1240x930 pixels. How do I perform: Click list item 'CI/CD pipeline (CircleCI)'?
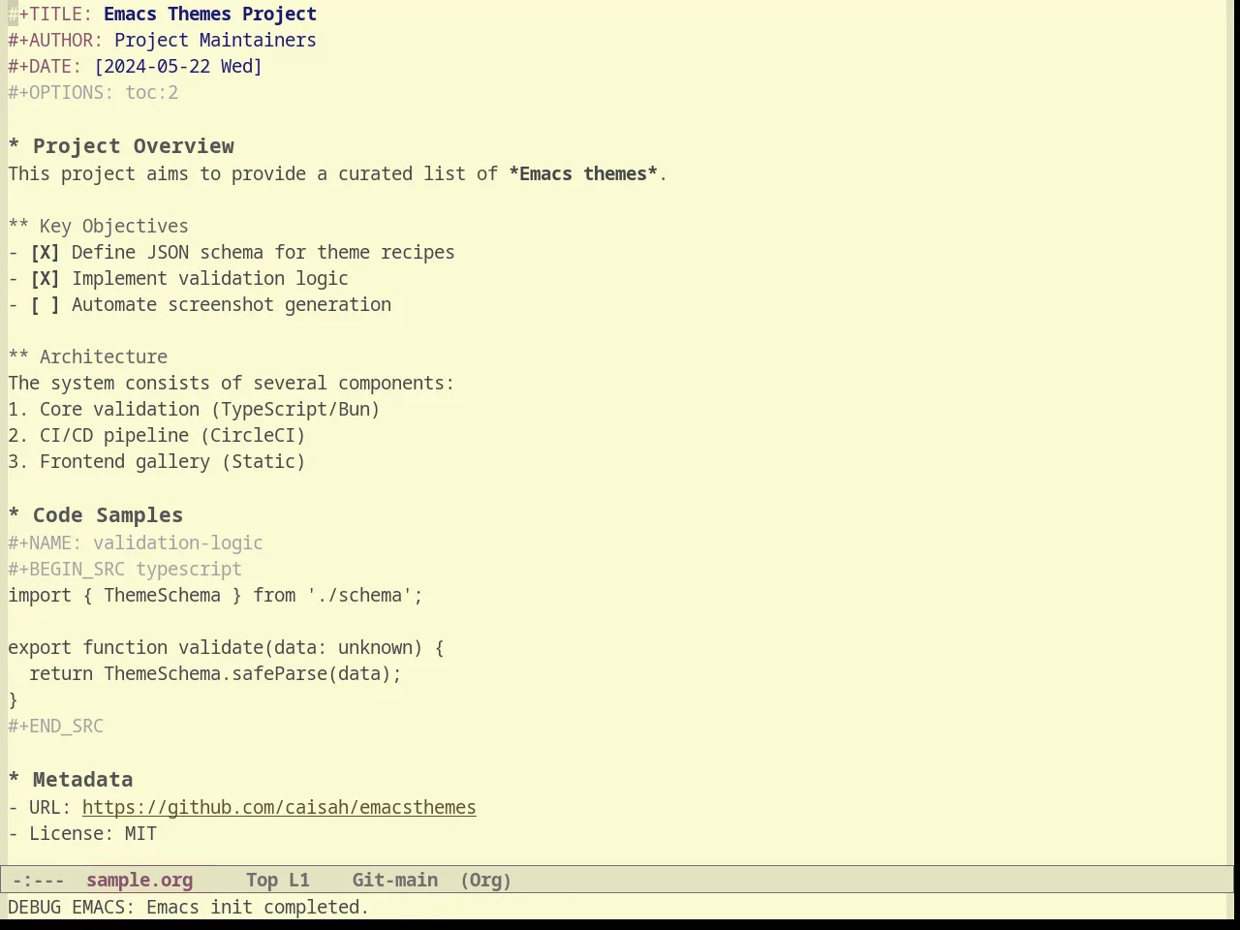(172, 436)
